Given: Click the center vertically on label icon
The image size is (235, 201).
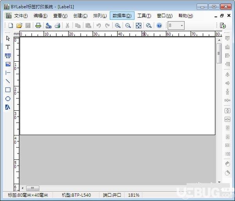Looking at the screenshot, I should [227, 111].
